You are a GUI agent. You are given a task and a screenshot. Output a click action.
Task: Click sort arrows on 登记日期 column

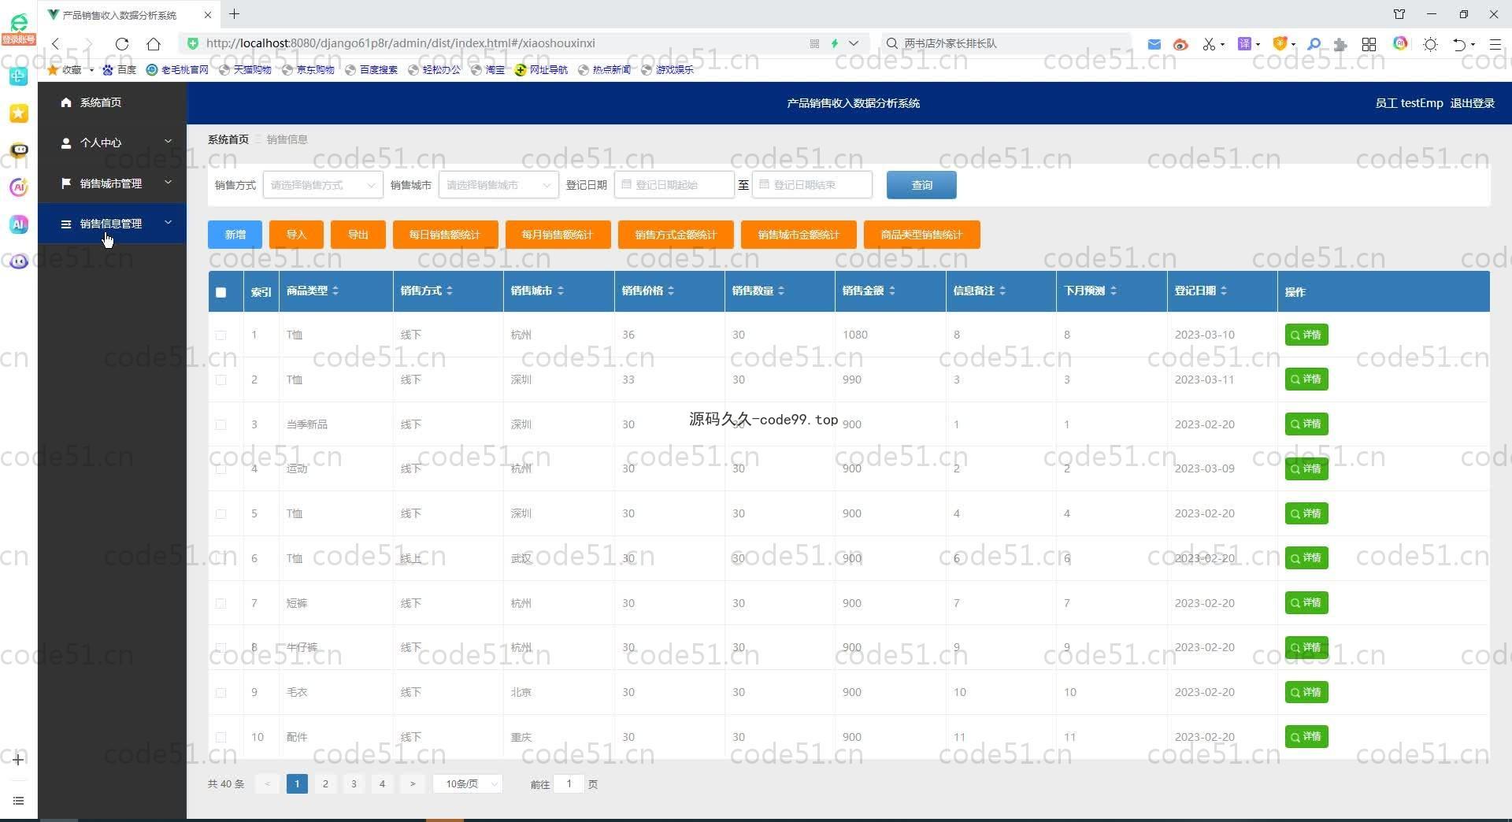pos(1224,291)
